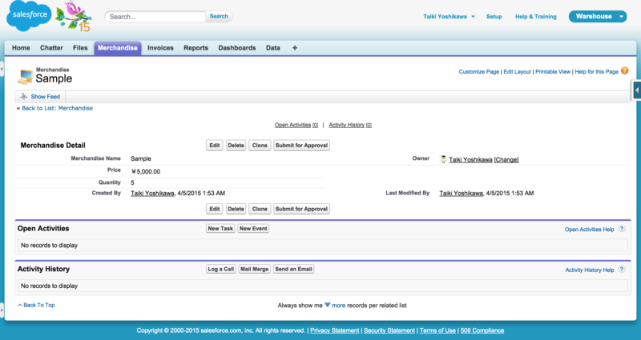Screen dimensions: 641x340
Task: Click New Task button
Action: click(x=220, y=229)
